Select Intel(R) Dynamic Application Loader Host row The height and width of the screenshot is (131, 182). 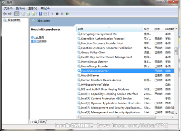[125, 103]
